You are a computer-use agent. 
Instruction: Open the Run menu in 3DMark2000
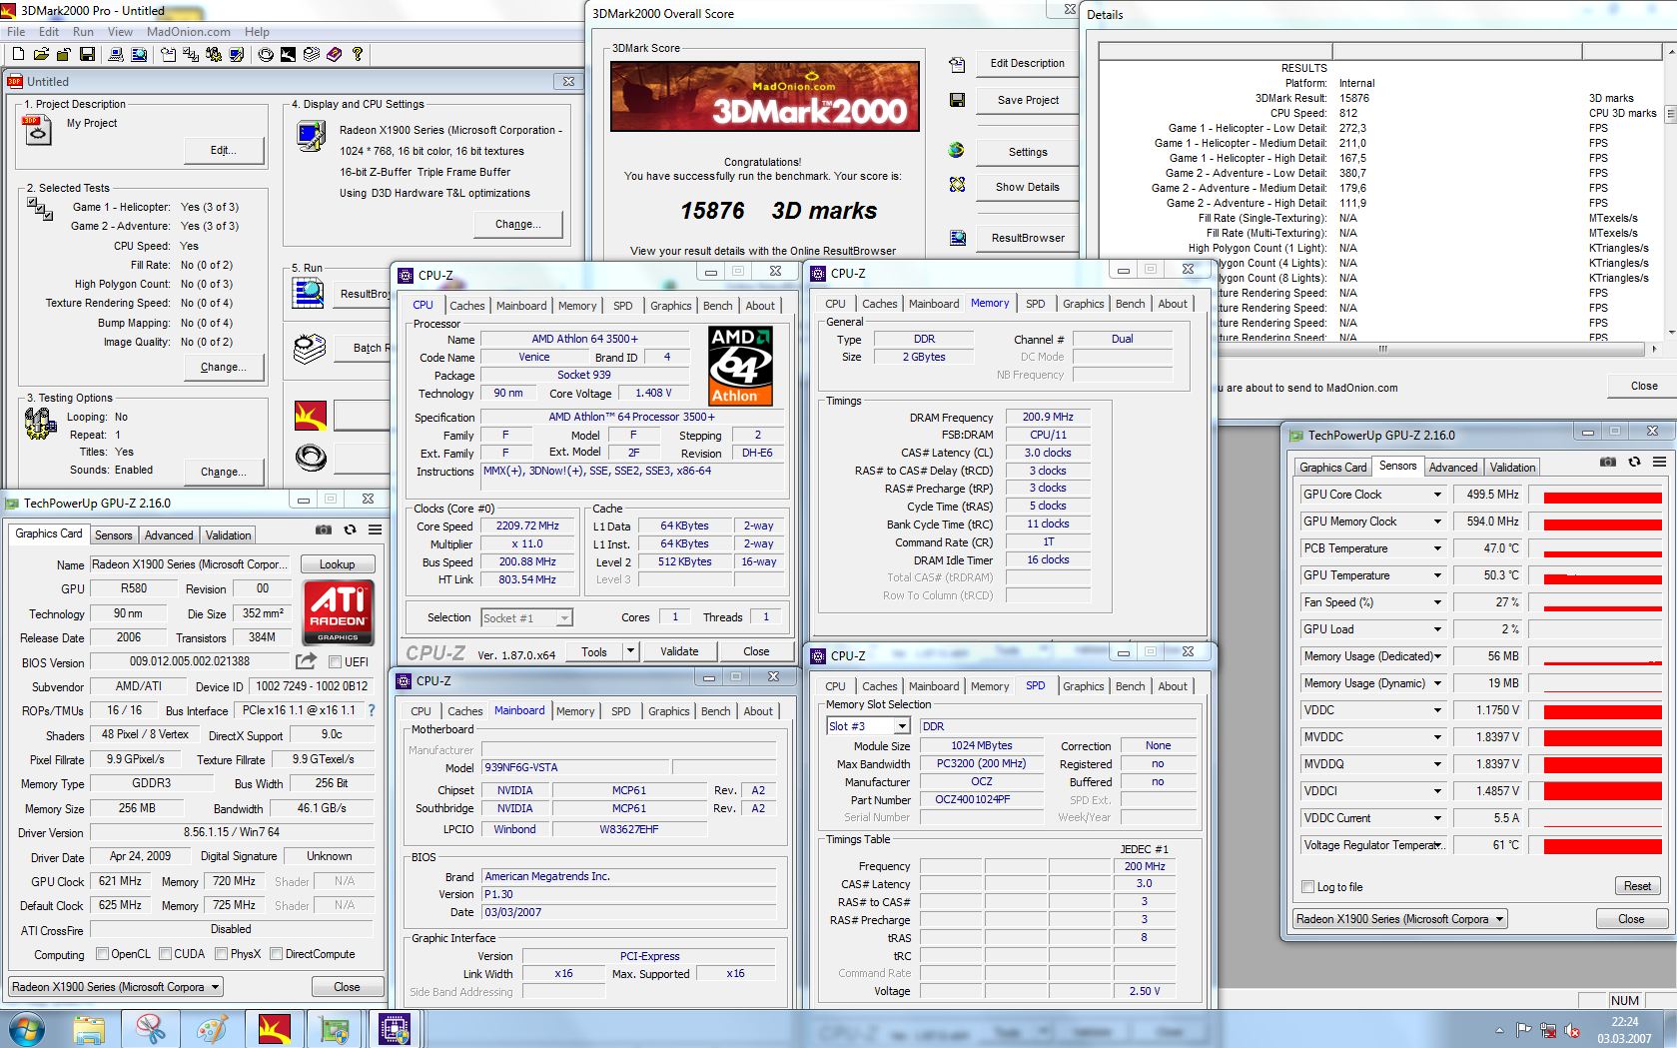[x=83, y=32]
